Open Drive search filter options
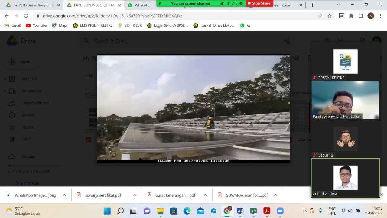This screenshot has height=218, width=387. 287,41
